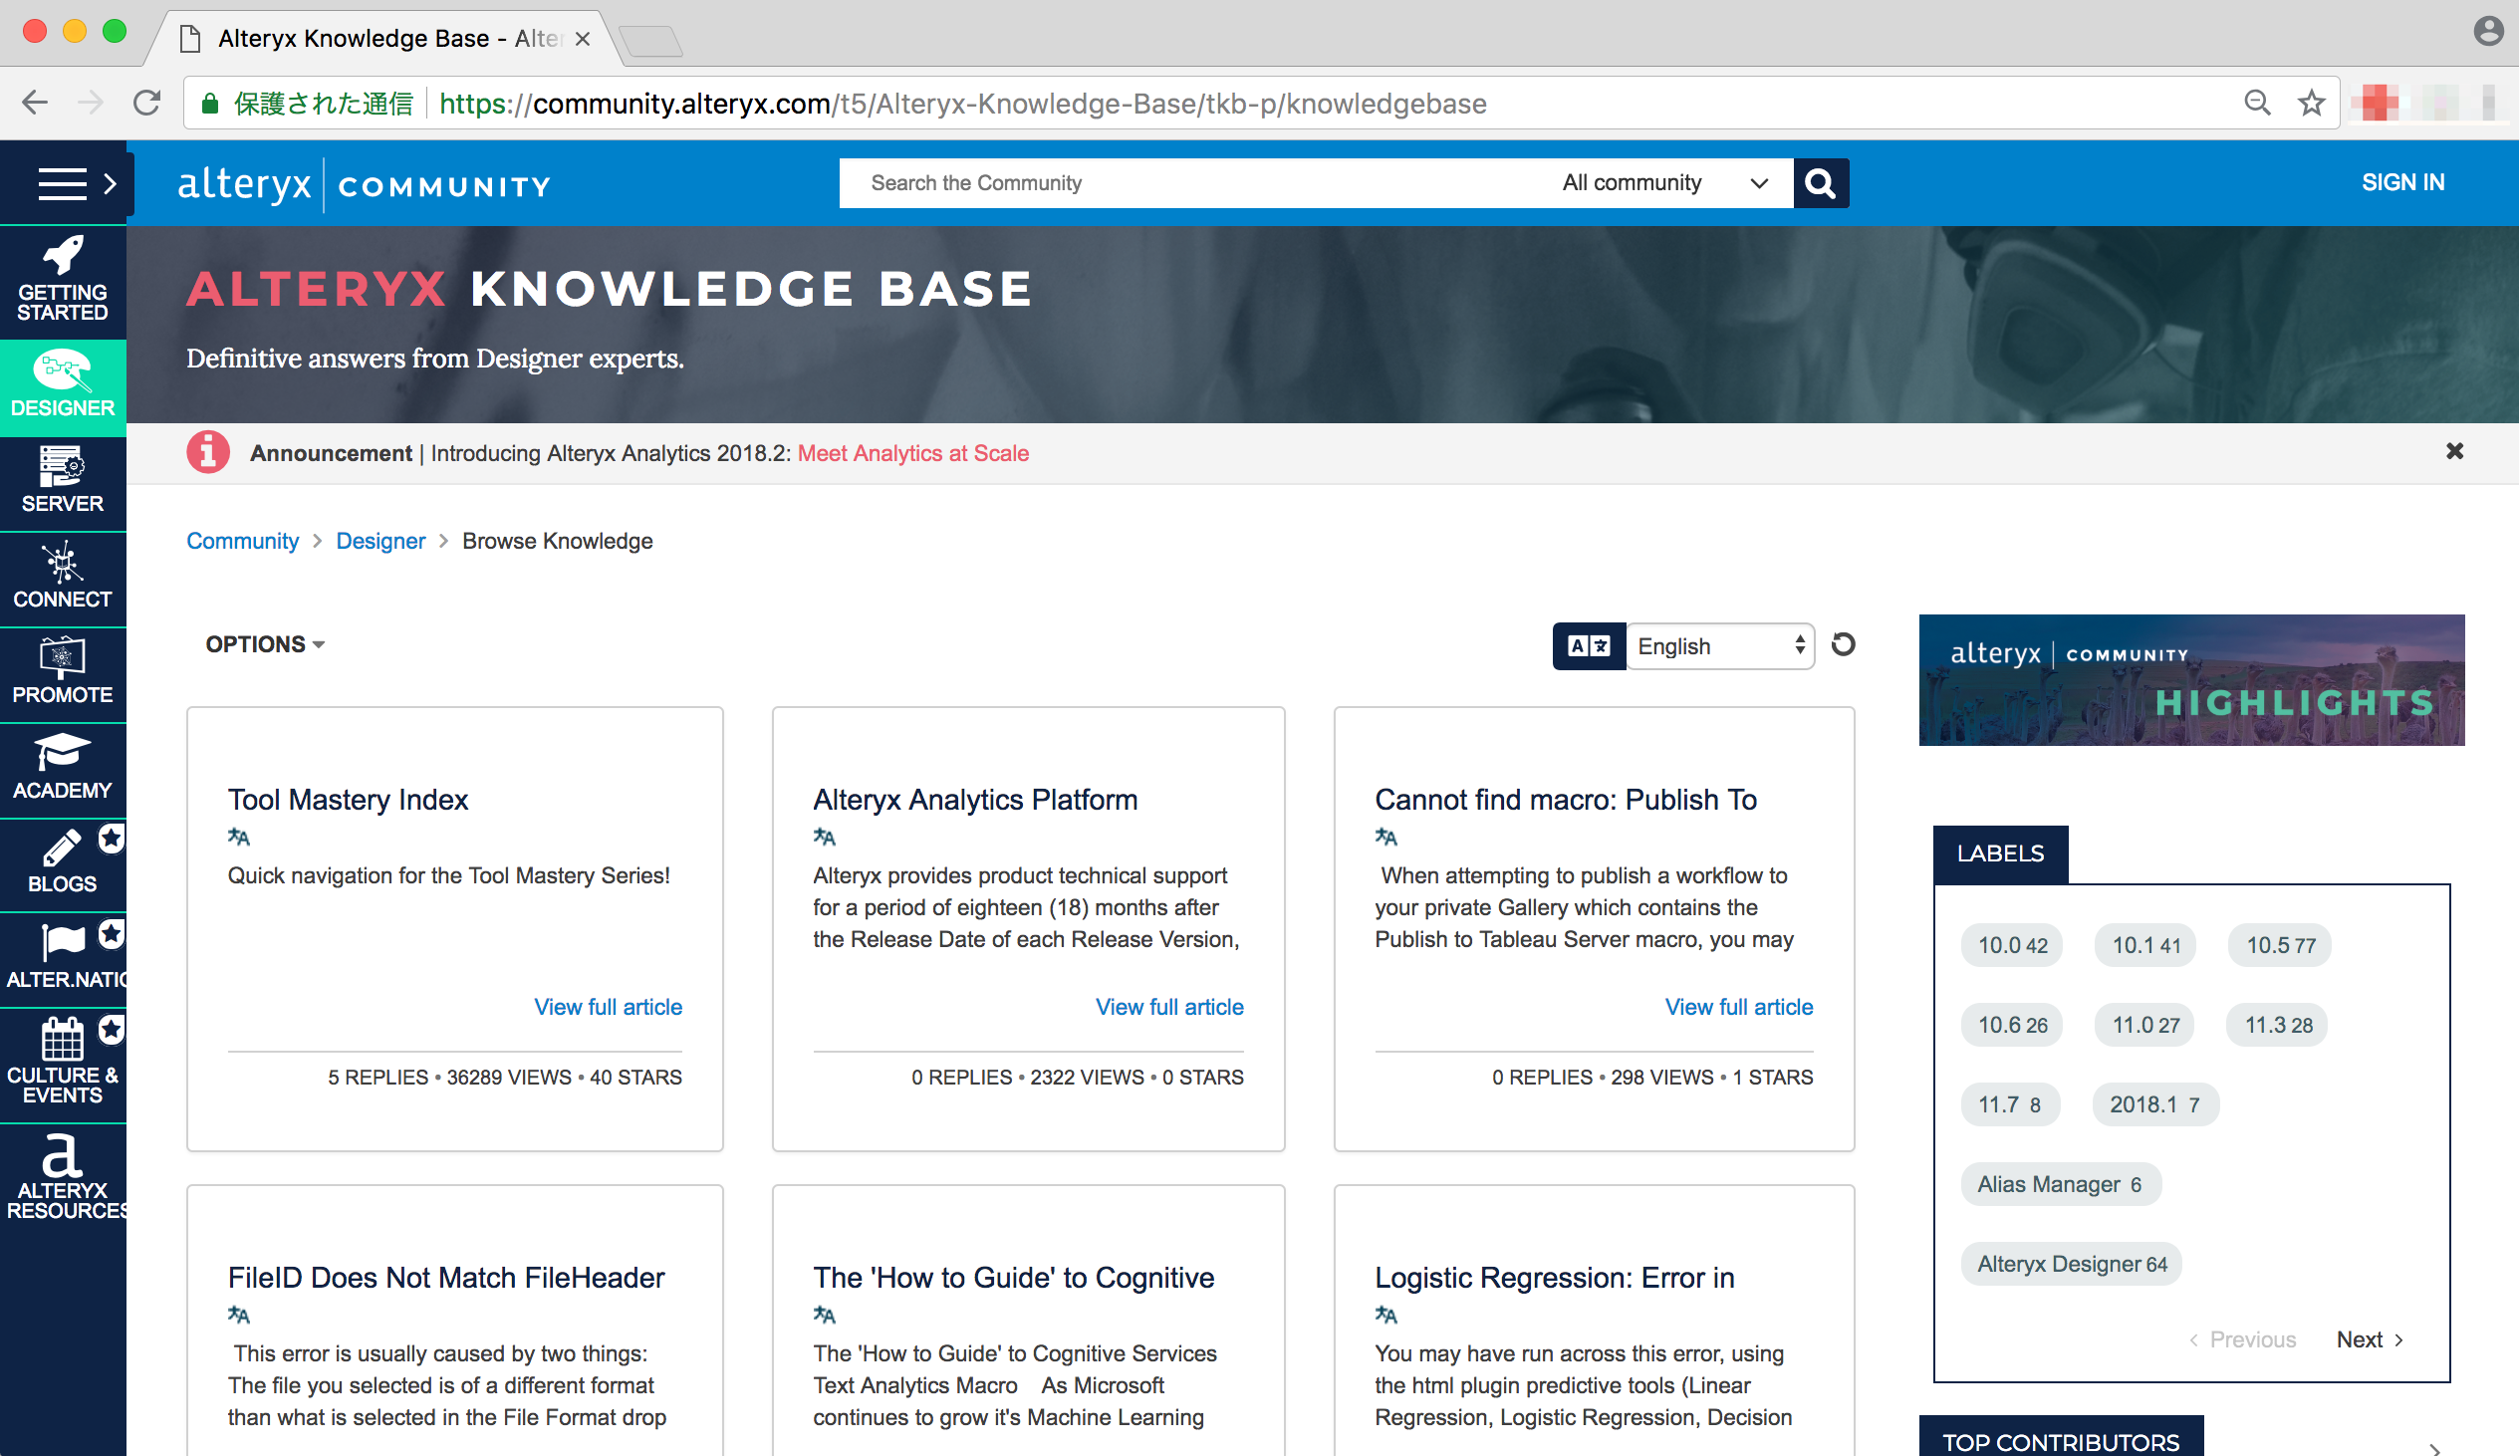Open Blogs pencil section

pyautogui.click(x=63, y=864)
